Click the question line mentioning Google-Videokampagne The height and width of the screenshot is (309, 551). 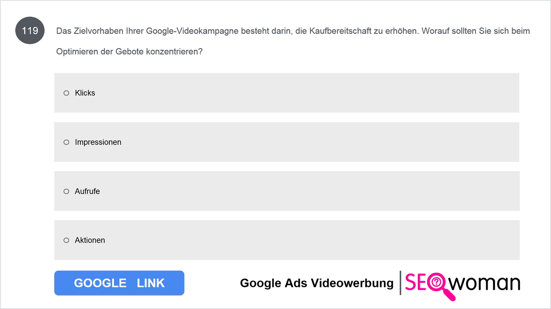point(293,32)
